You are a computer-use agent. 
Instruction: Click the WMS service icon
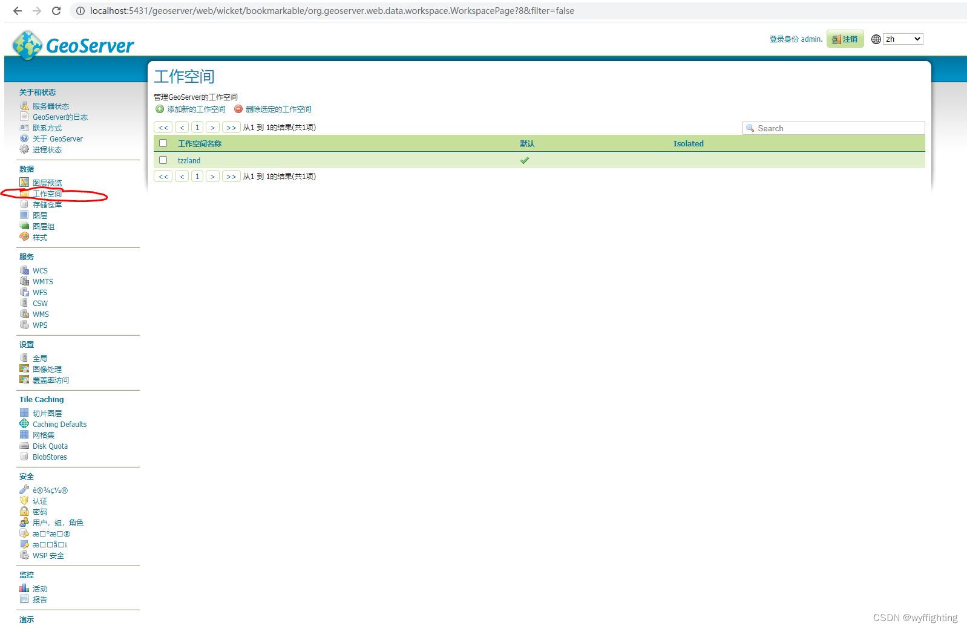24,314
